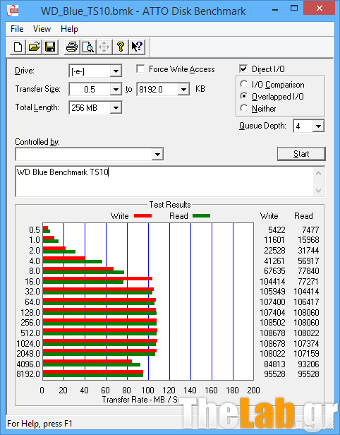Maximize the ATTO Disk Benchmark window
340x435 pixels.
(294, 8)
